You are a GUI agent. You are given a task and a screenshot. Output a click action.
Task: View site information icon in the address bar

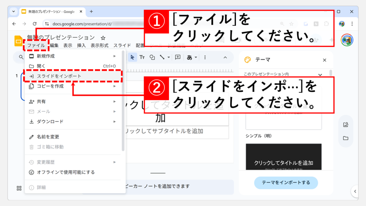[47, 24]
